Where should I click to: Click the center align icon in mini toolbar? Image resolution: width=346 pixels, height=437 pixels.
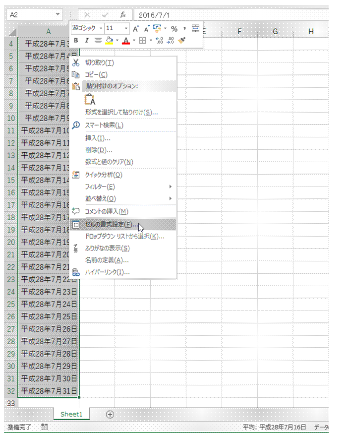(x=98, y=40)
